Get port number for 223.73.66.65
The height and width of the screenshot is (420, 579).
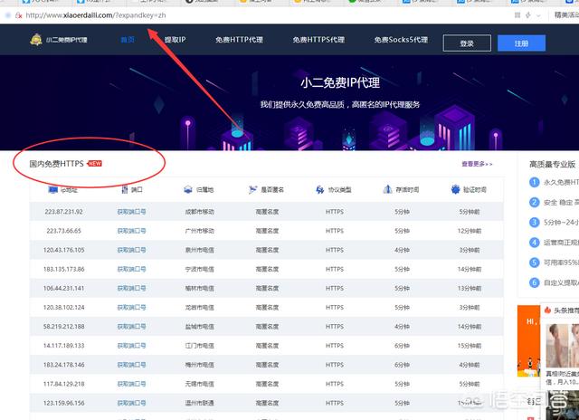(x=131, y=231)
